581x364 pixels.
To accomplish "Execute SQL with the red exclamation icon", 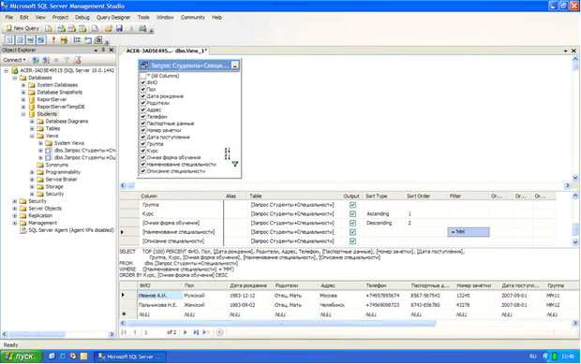I will tap(53, 39).
